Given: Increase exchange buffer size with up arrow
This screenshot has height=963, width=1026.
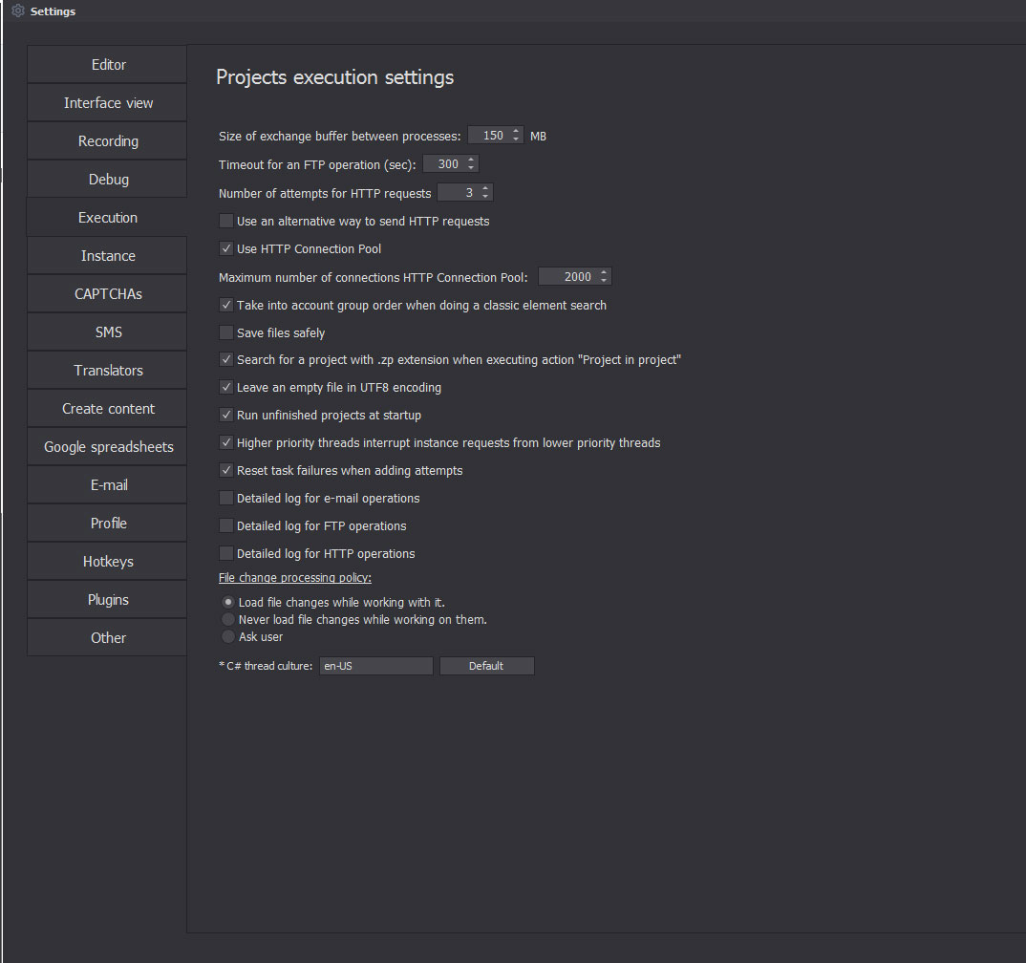Looking at the screenshot, I should click(516, 132).
